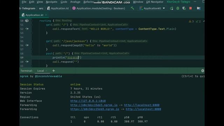The height and width of the screenshot is (126, 224).
Task: Click the 'online' status value in terminal
Action: 75,84
